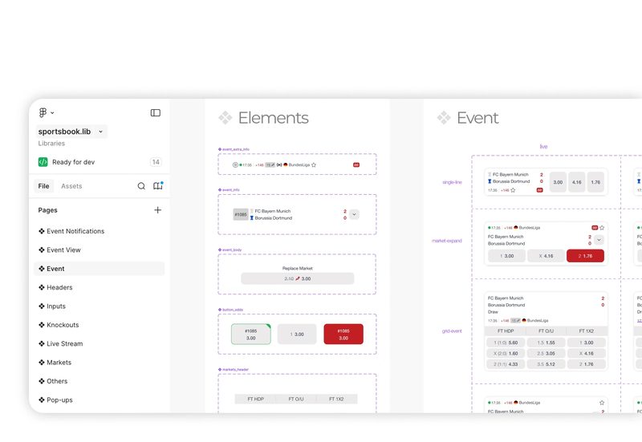The height and width of the screenshot is (442, 642).
Task: Select the red 2 1.76 odds button
Action: click(586, 256)
